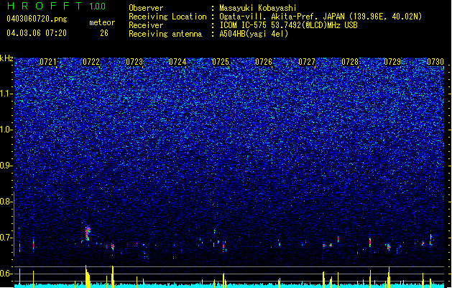Select the filename 0403060720.png
452x288 pixels.
[37, 19]
